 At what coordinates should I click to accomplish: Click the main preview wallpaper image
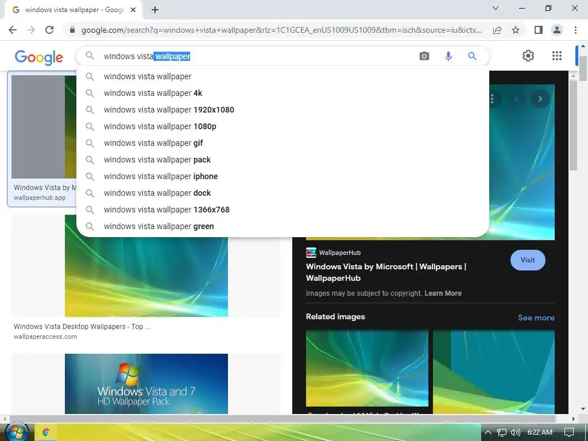pyautogui.click(x=521, y=163)
